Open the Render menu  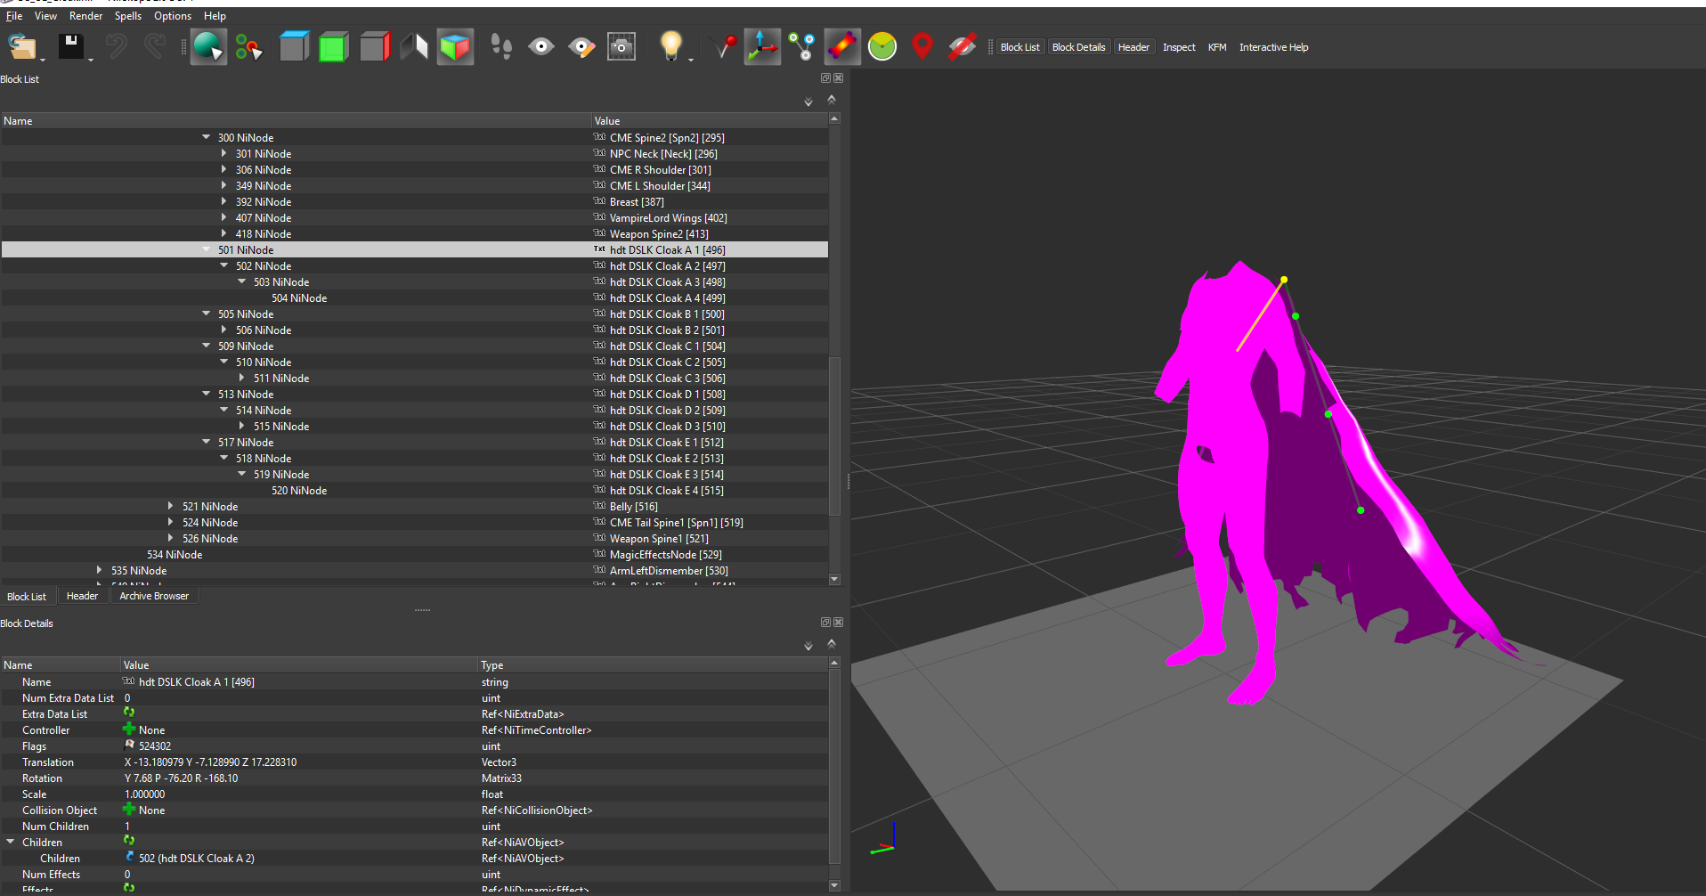(85, 16)
